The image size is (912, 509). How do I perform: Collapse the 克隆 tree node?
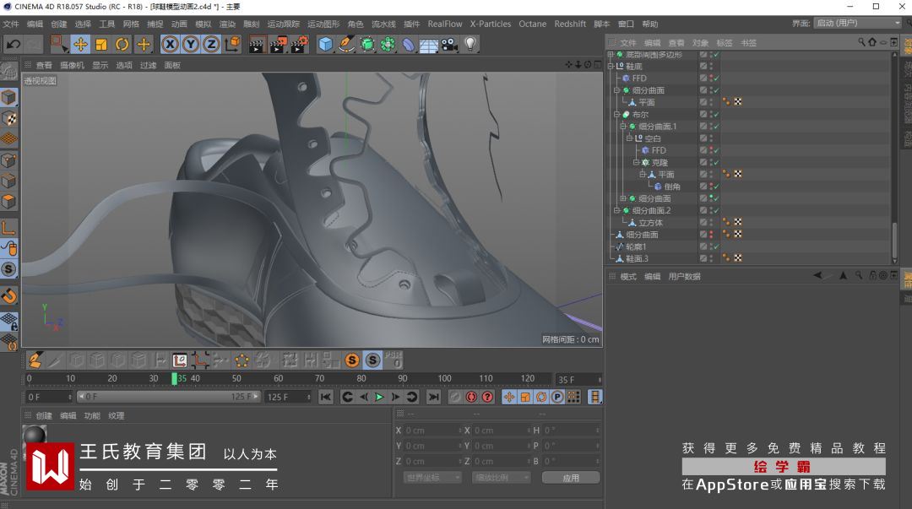click(x=636, y=162)
